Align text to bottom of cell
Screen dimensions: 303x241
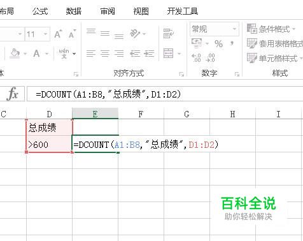click(x=119, y=36)
